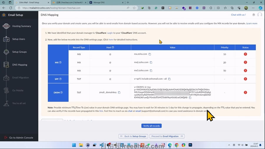This screenshot has width=265, height=149.
Task: Open a new browser tab
Action: click(128, 3)
